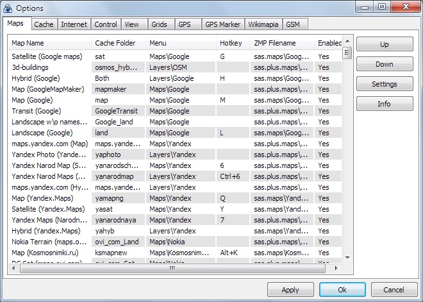Open map Settings button
Image resolution: width=423 pixels, height=302 pixels.
pos(385,84)
